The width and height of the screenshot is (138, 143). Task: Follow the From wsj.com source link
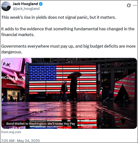[11, 132]
